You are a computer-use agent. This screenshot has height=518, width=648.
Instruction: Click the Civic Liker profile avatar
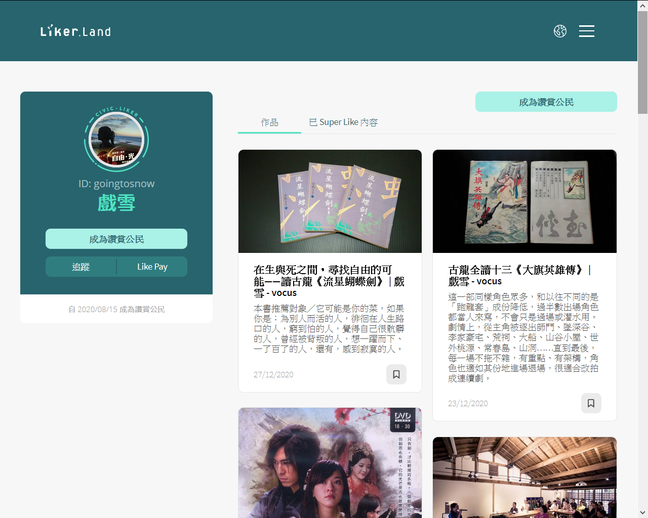pos(116,140)
